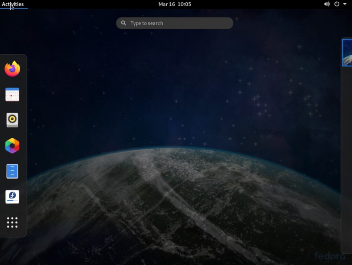Image resolution: width=352 pixels, height=265 pixels.
Task: Open the Calendar app in the dash
Action: (12, 94)
